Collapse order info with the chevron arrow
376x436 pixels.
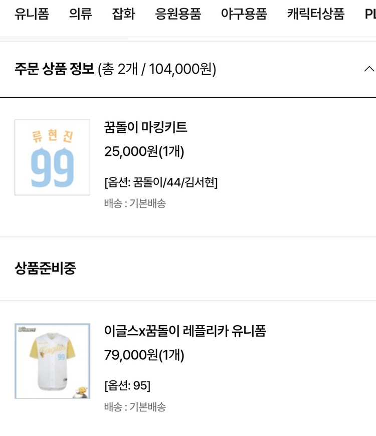coord(369,69)
